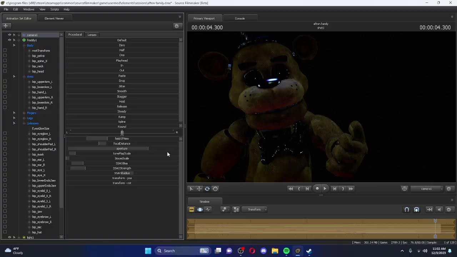Image resolution: width=457 pixels, height=257 pixels.
Task: Select the screen manipulator circle tool
Action: click(x=215, y=189)
